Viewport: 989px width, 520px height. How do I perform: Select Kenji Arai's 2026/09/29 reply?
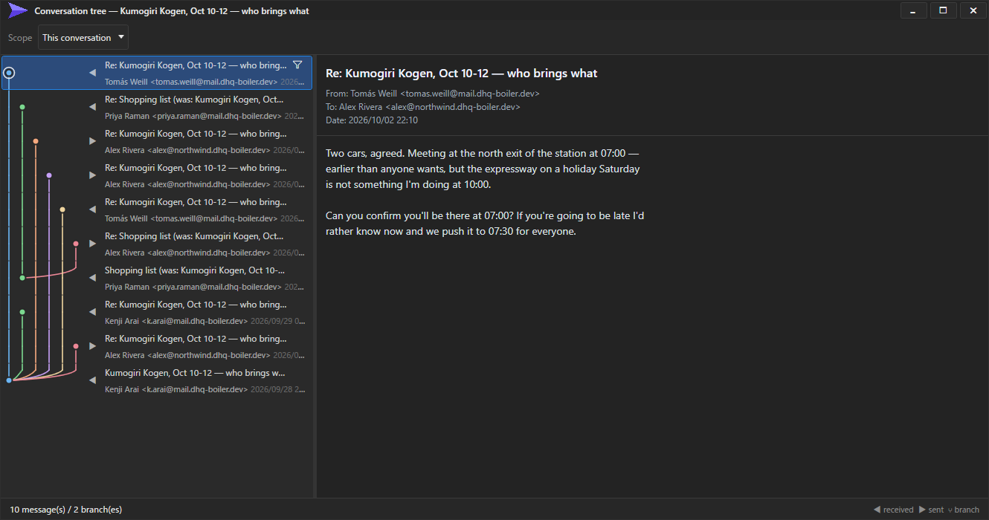point(157,312)
